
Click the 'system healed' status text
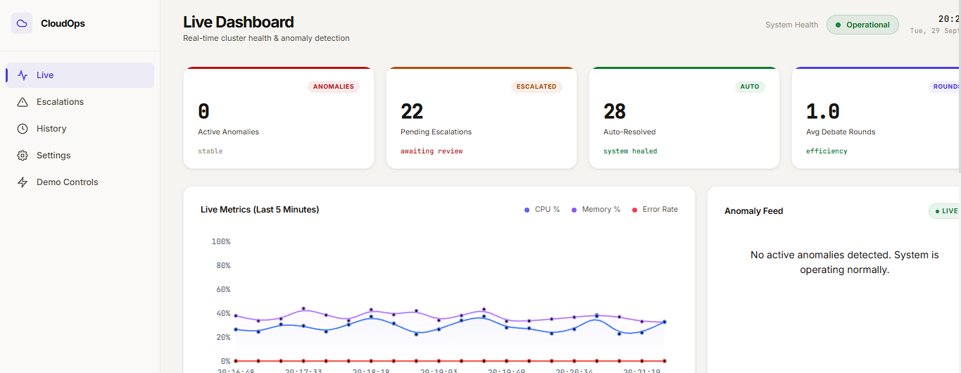click(x=630, y=151)
